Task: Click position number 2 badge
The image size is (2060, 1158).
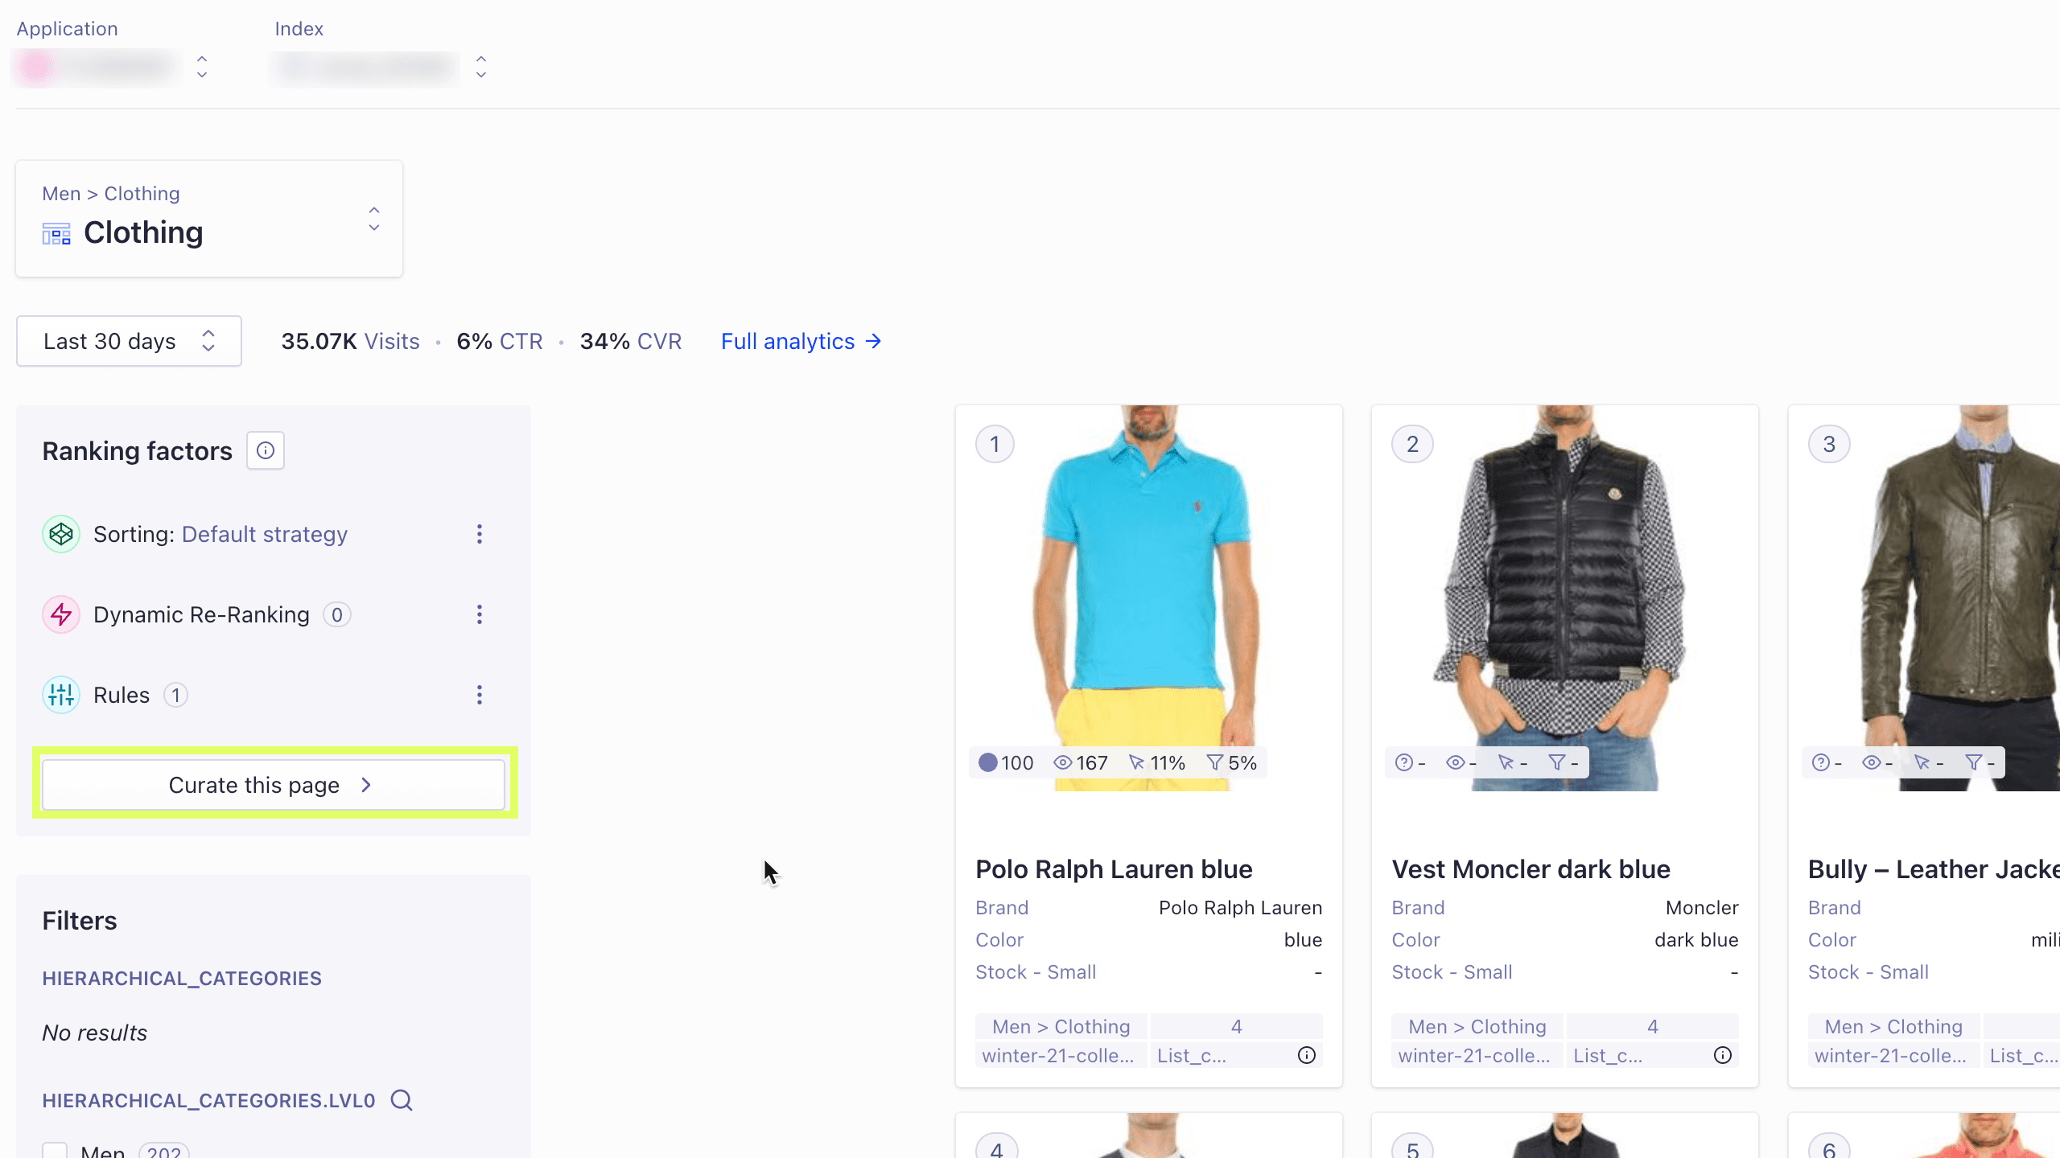Action: point(1412,445)
